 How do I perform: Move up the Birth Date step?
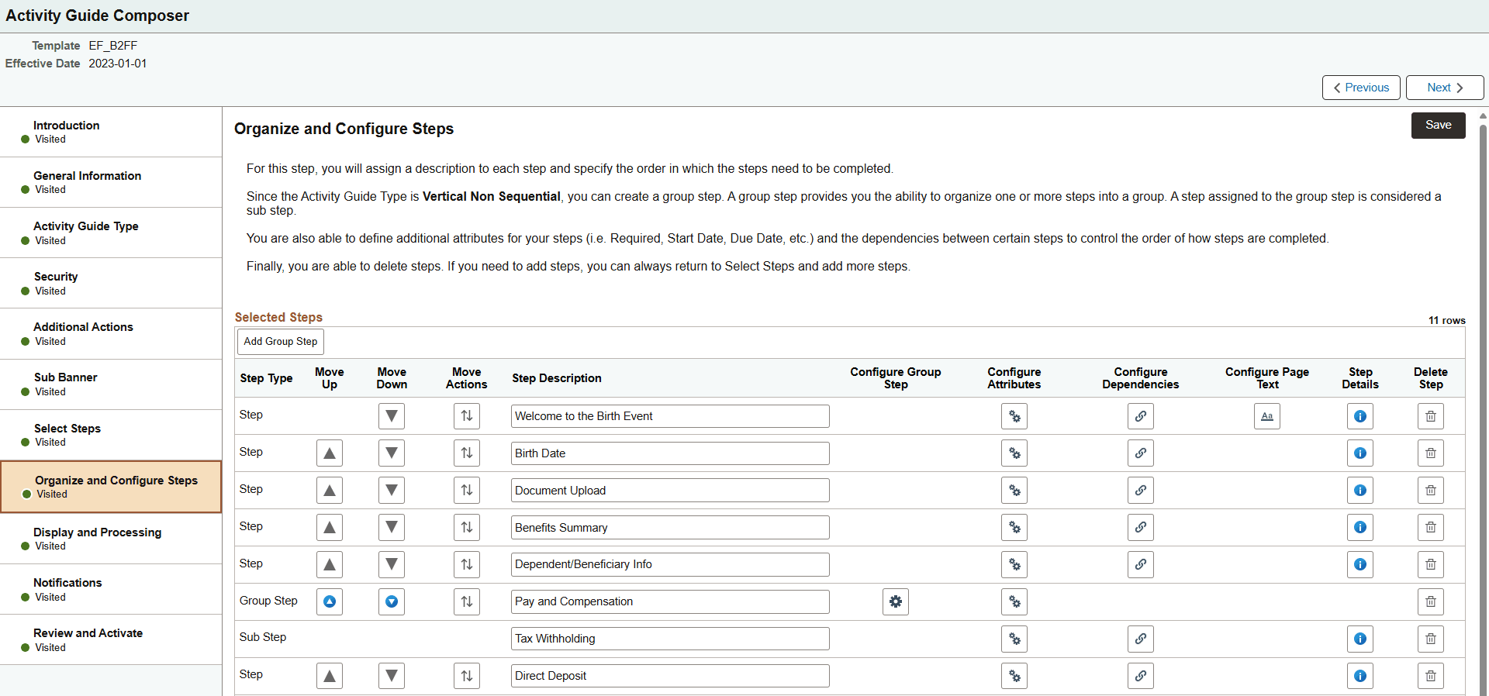[330, 453]
